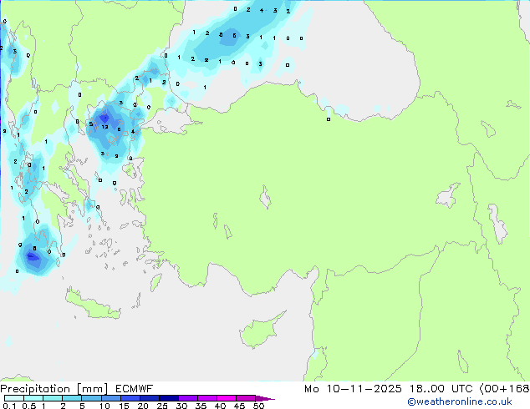Click the legend label '50'
This screenshot has width=530, height=409.
tap(258, 406)
